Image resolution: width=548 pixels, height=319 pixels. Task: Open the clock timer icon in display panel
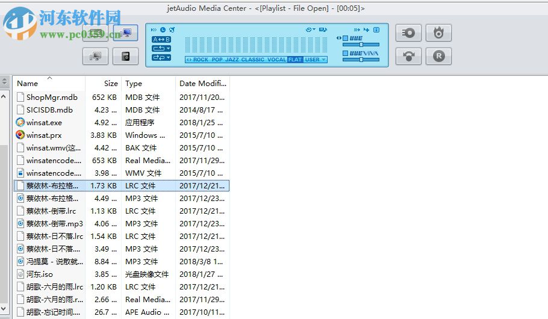click(x=163, y=29)
